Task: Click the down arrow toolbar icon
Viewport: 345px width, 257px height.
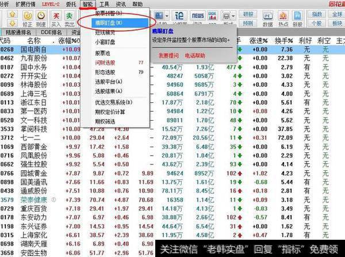Action: tap(12, 23)
